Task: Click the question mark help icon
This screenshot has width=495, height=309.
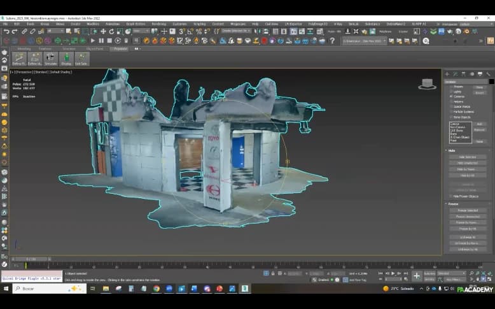Action: 332,41
